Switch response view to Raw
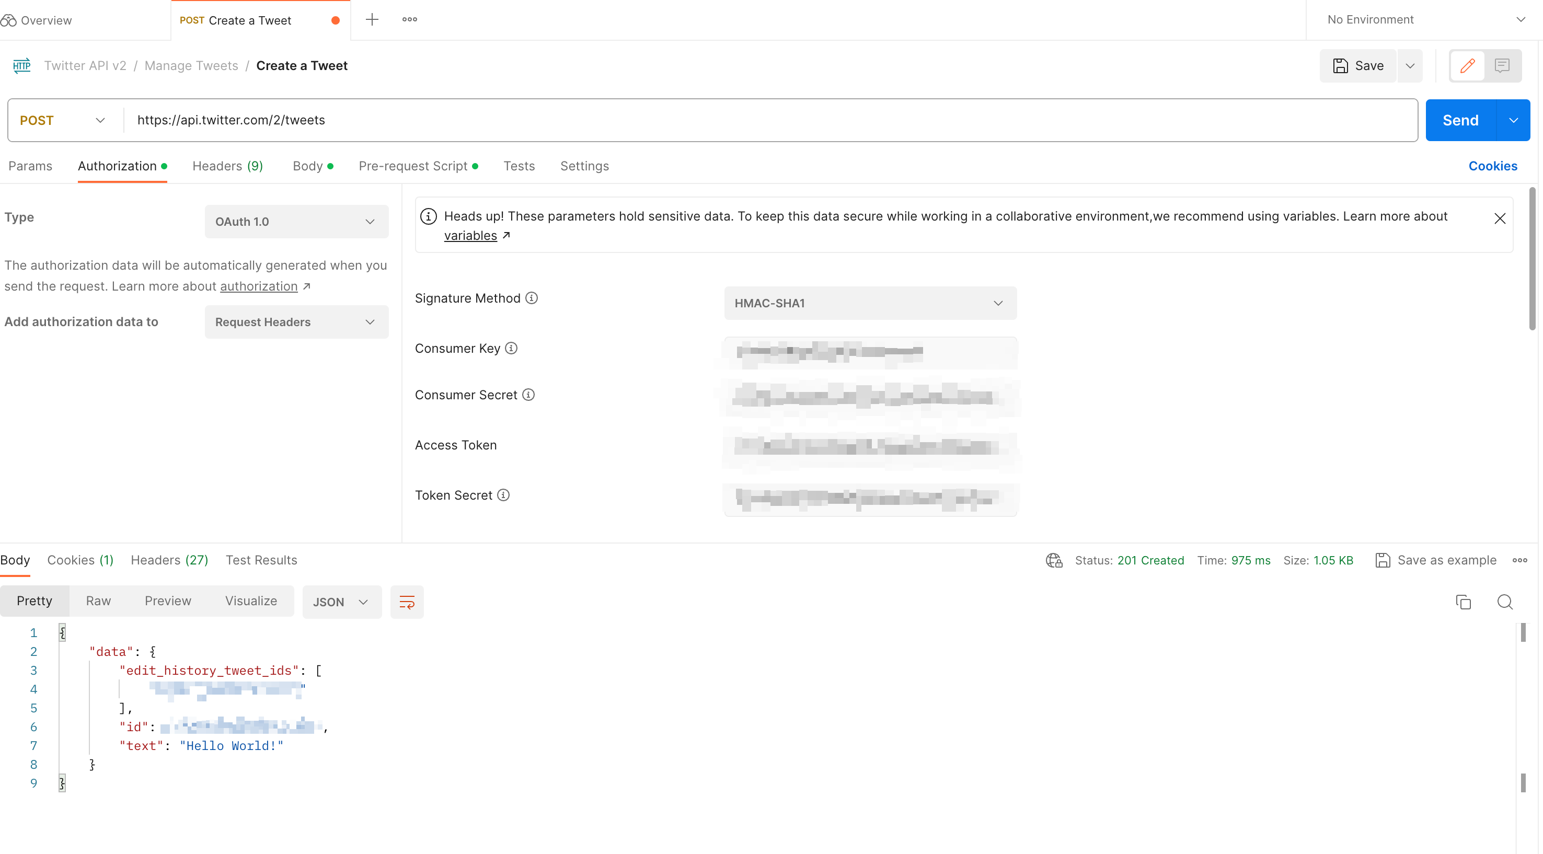The height and width of the screenshot is (854, 1543). 98,601
